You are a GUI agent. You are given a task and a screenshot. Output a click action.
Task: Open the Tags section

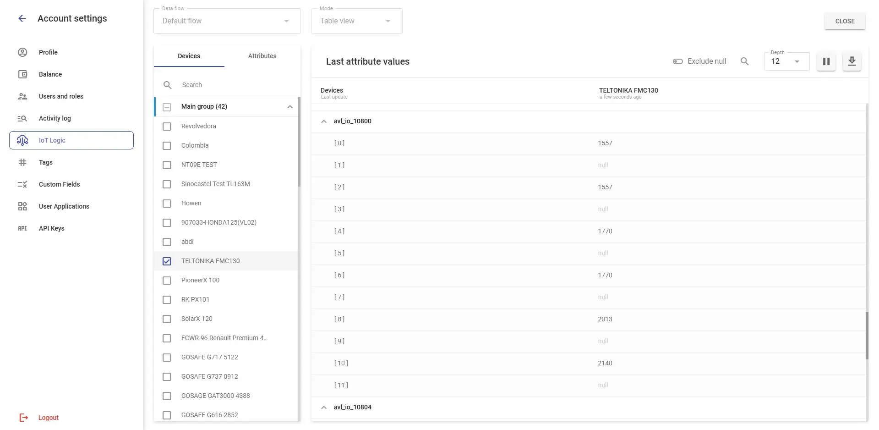click(x=45, y=162)
